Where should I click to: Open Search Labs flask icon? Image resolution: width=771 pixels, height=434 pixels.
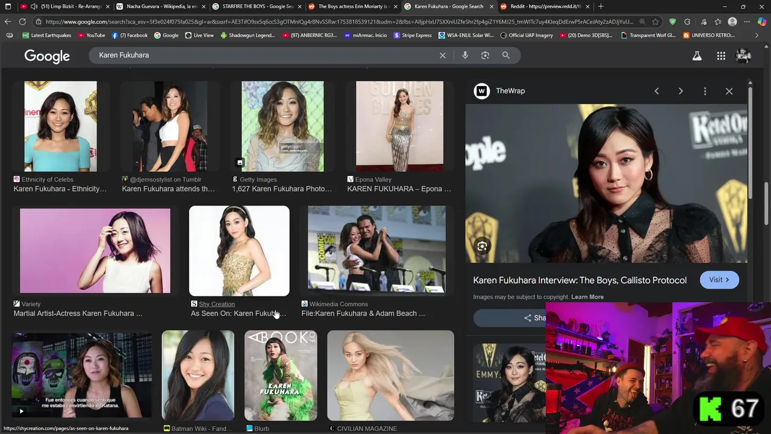[697, 55]
